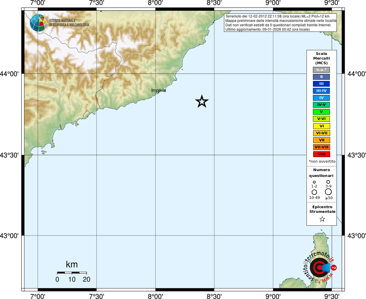Click the epicenter star on the sea
Screen dimensions: 366x299
(x=202, y=102)
